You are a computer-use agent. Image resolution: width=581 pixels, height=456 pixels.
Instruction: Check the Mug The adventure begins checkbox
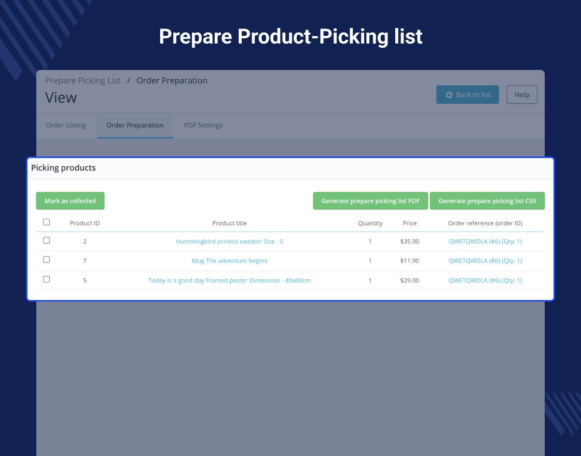point(46,260)
